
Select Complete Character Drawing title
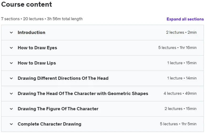(49, 124)
